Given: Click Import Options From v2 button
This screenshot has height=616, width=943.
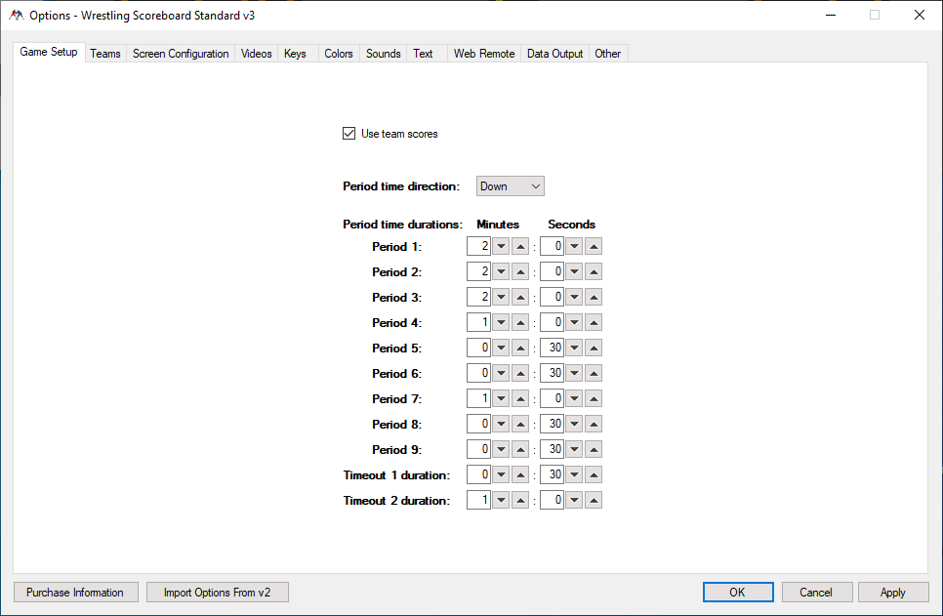Looking at the screenshot, I should (x=217, y=593).
